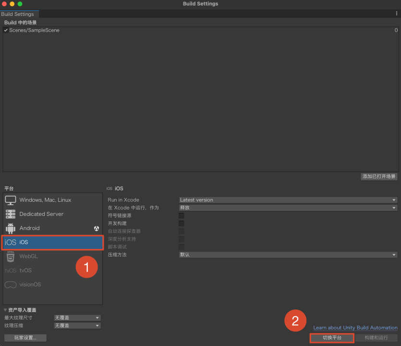
Task: Click the red close window button
Action: point(4,4)
